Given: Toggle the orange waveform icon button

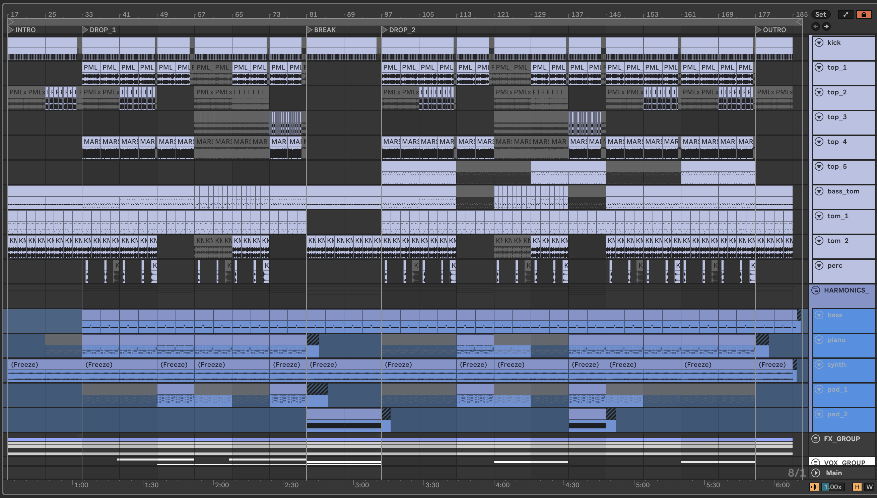Looking at the screenshot, I should pos(814,487).
